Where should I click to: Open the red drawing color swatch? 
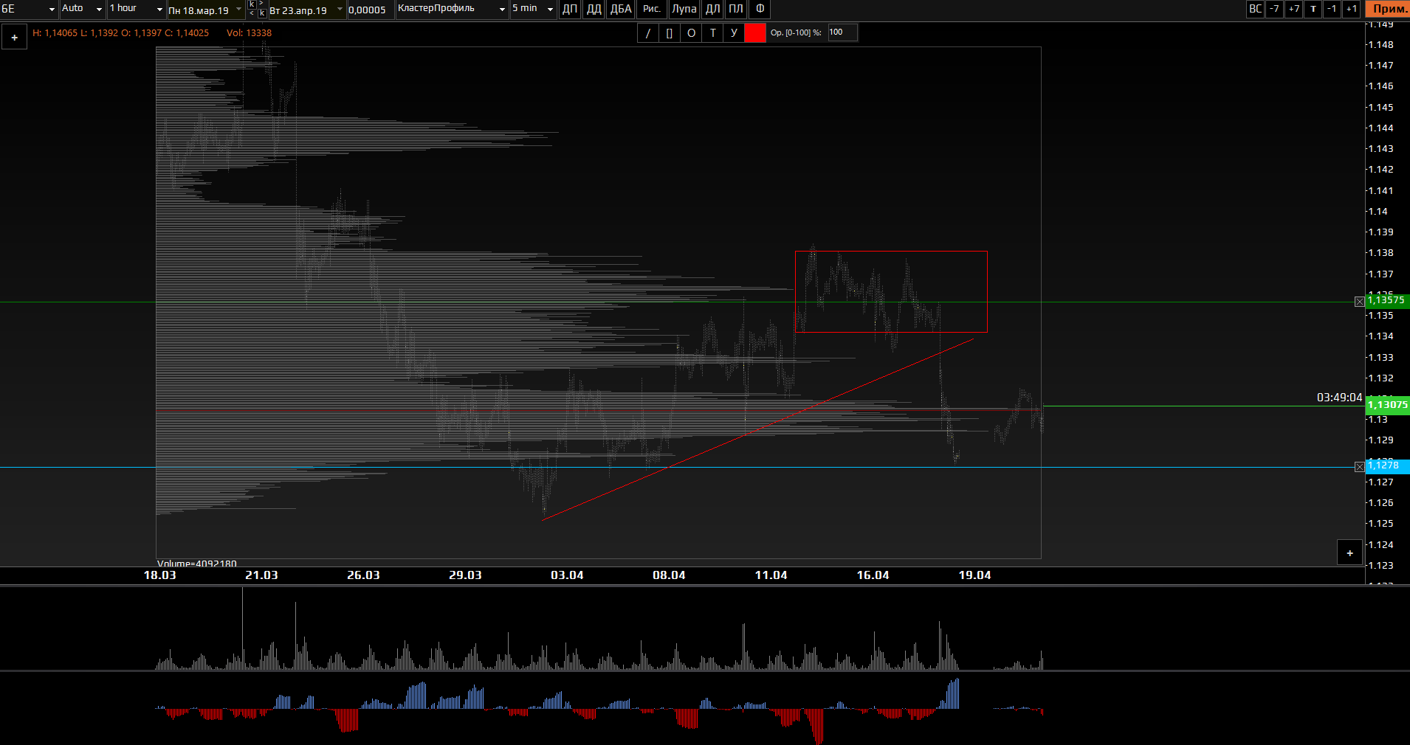point(755,33)
